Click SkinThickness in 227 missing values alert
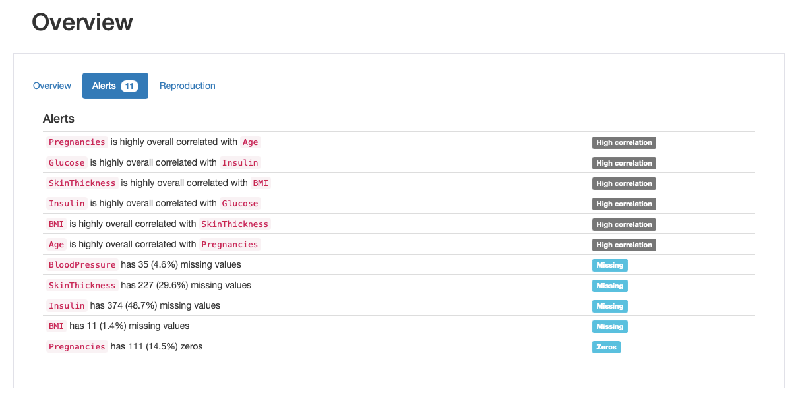 (x=82, y=286)
